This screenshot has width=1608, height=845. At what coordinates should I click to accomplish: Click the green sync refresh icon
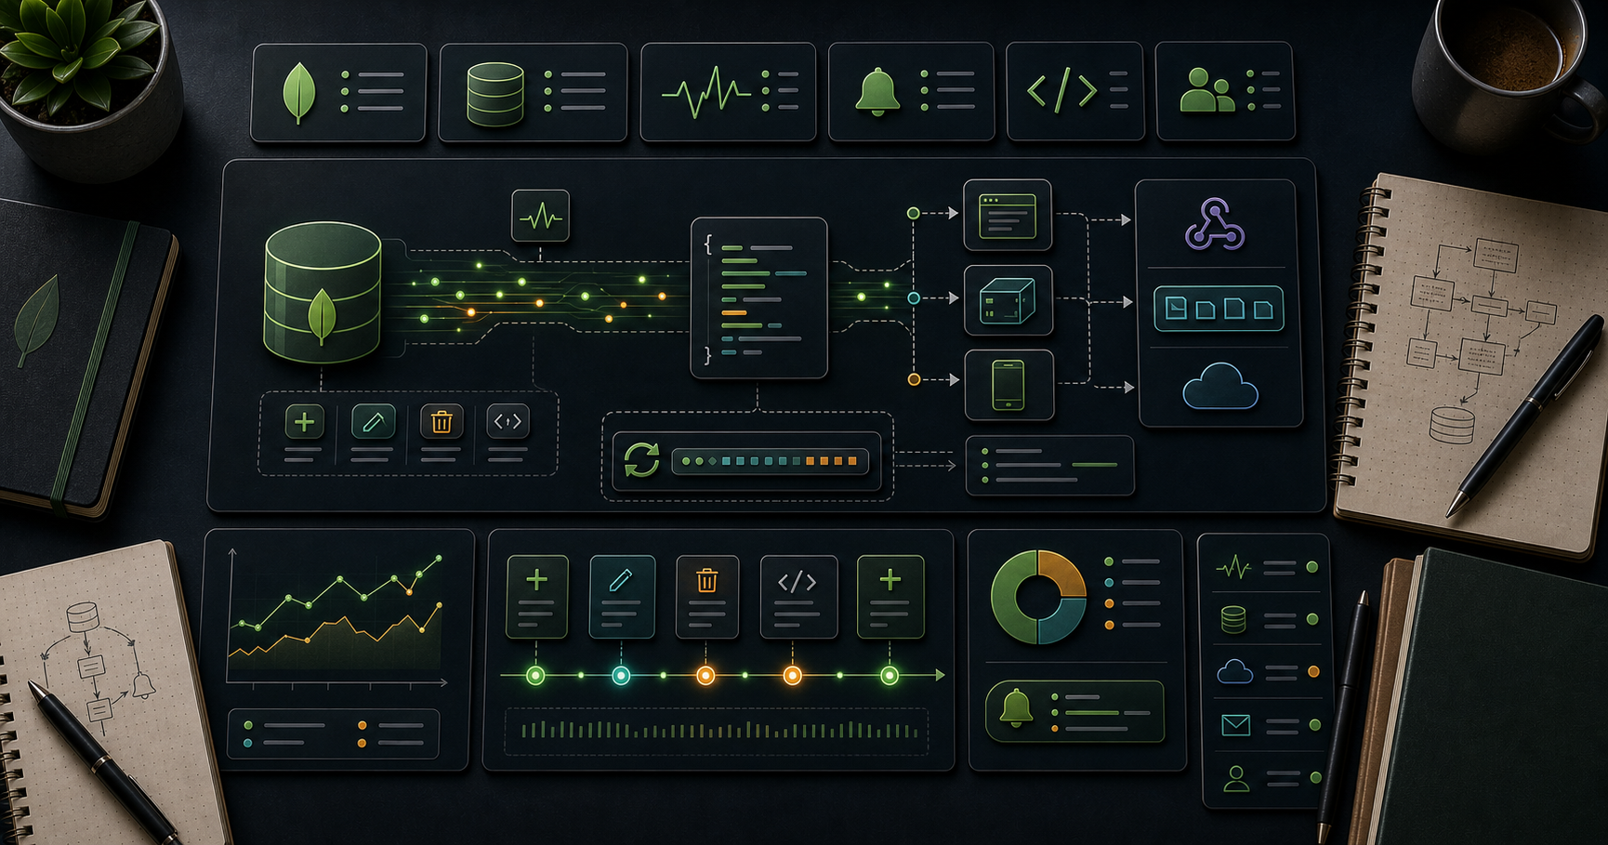pyautogui.click(x=641, y=460)
